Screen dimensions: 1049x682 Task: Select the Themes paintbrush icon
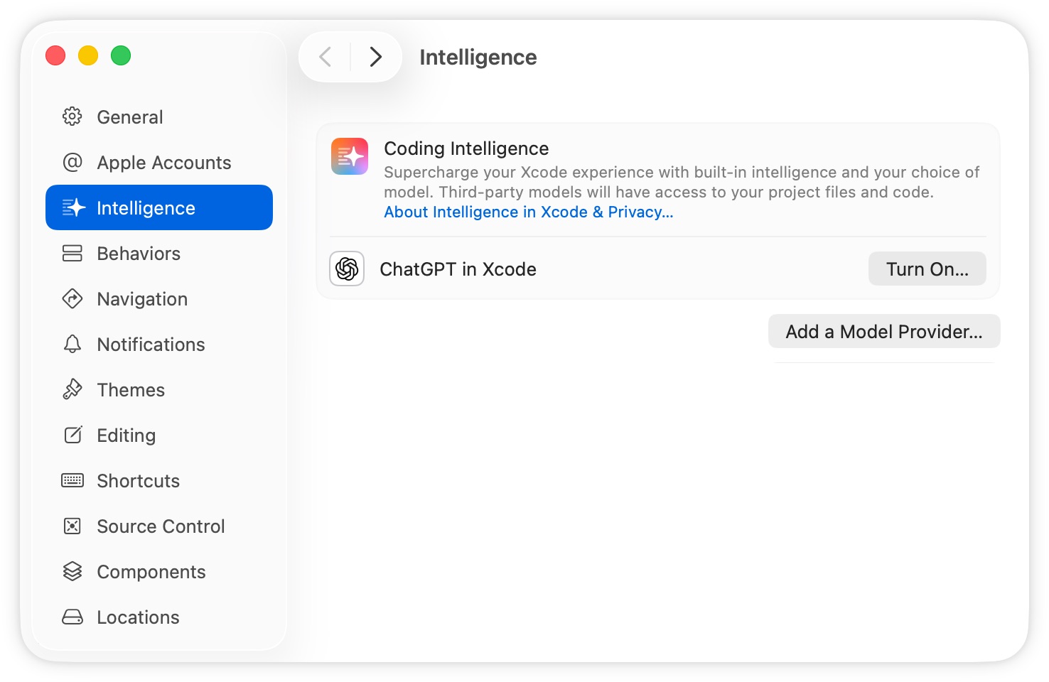click(x=72, y=389)
